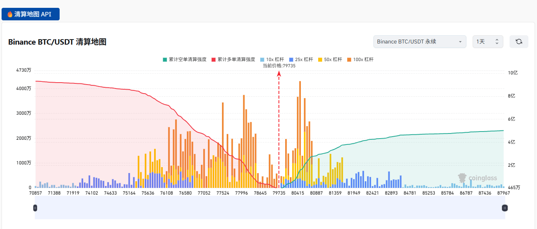Click the 当前价格:79735 label
537x229 pixels.
(279, 66)
